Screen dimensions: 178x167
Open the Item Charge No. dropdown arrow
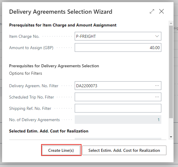[x=157, y=36]
